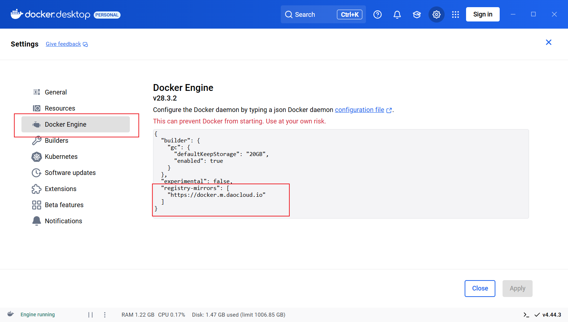Screen dimensions: 568x322
Task: Open the Learning center graduation cap icon
Action: click(417, 14)
